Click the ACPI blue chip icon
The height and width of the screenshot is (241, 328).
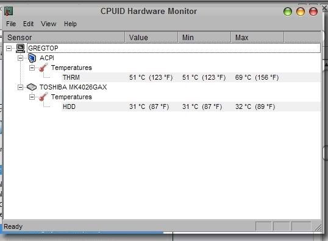(x=32, y=58)
